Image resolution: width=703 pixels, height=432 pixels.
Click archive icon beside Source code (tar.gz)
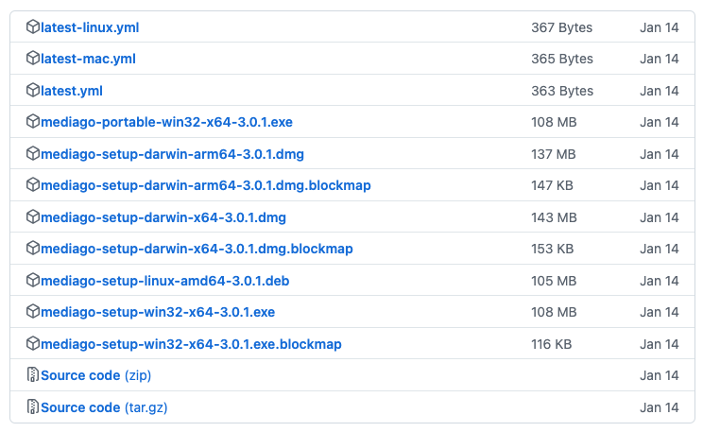(x=33, y=406)
